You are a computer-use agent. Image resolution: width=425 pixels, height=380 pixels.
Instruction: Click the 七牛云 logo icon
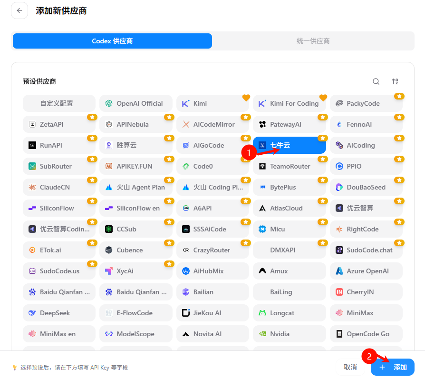[262, 145]
